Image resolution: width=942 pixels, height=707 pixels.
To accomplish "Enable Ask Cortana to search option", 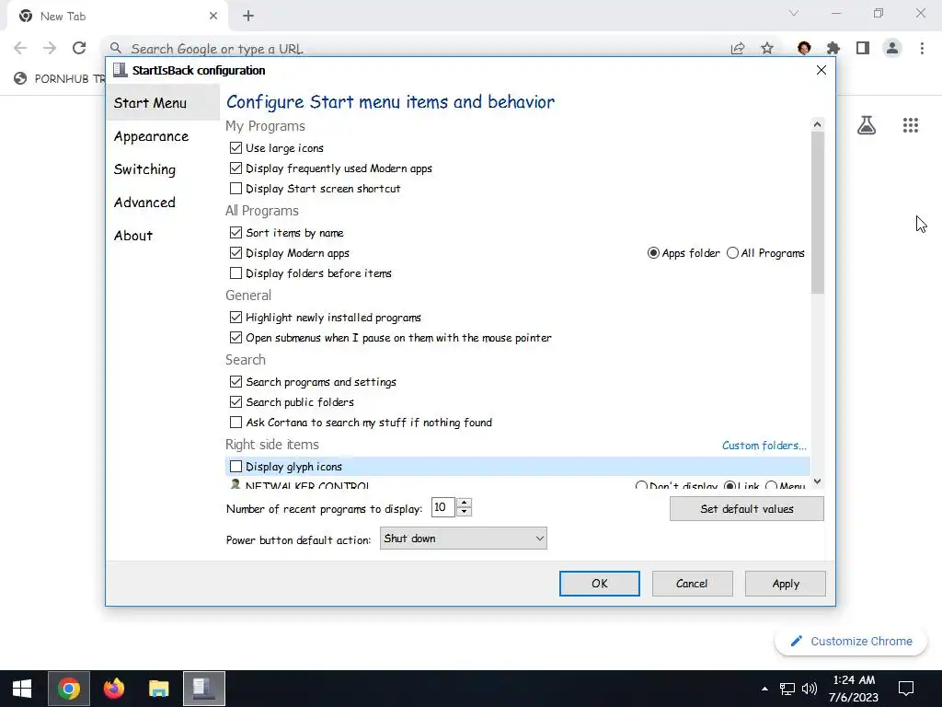I will 236,423.
